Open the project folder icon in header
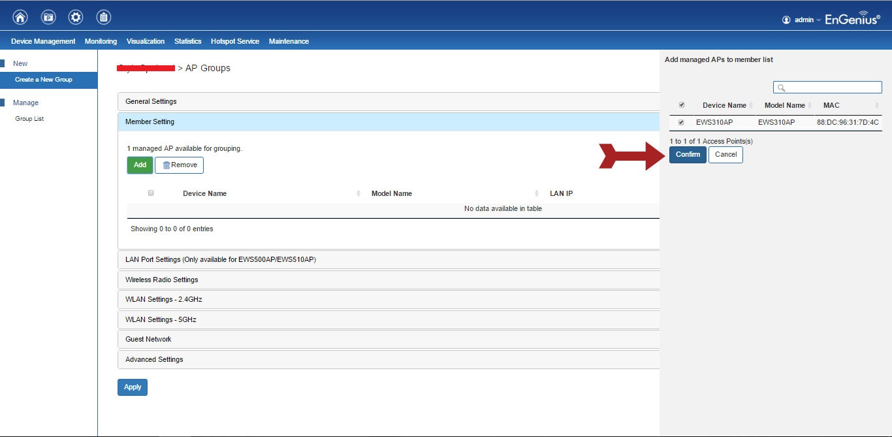Viewport: 892px width, 437px height. 48,18
